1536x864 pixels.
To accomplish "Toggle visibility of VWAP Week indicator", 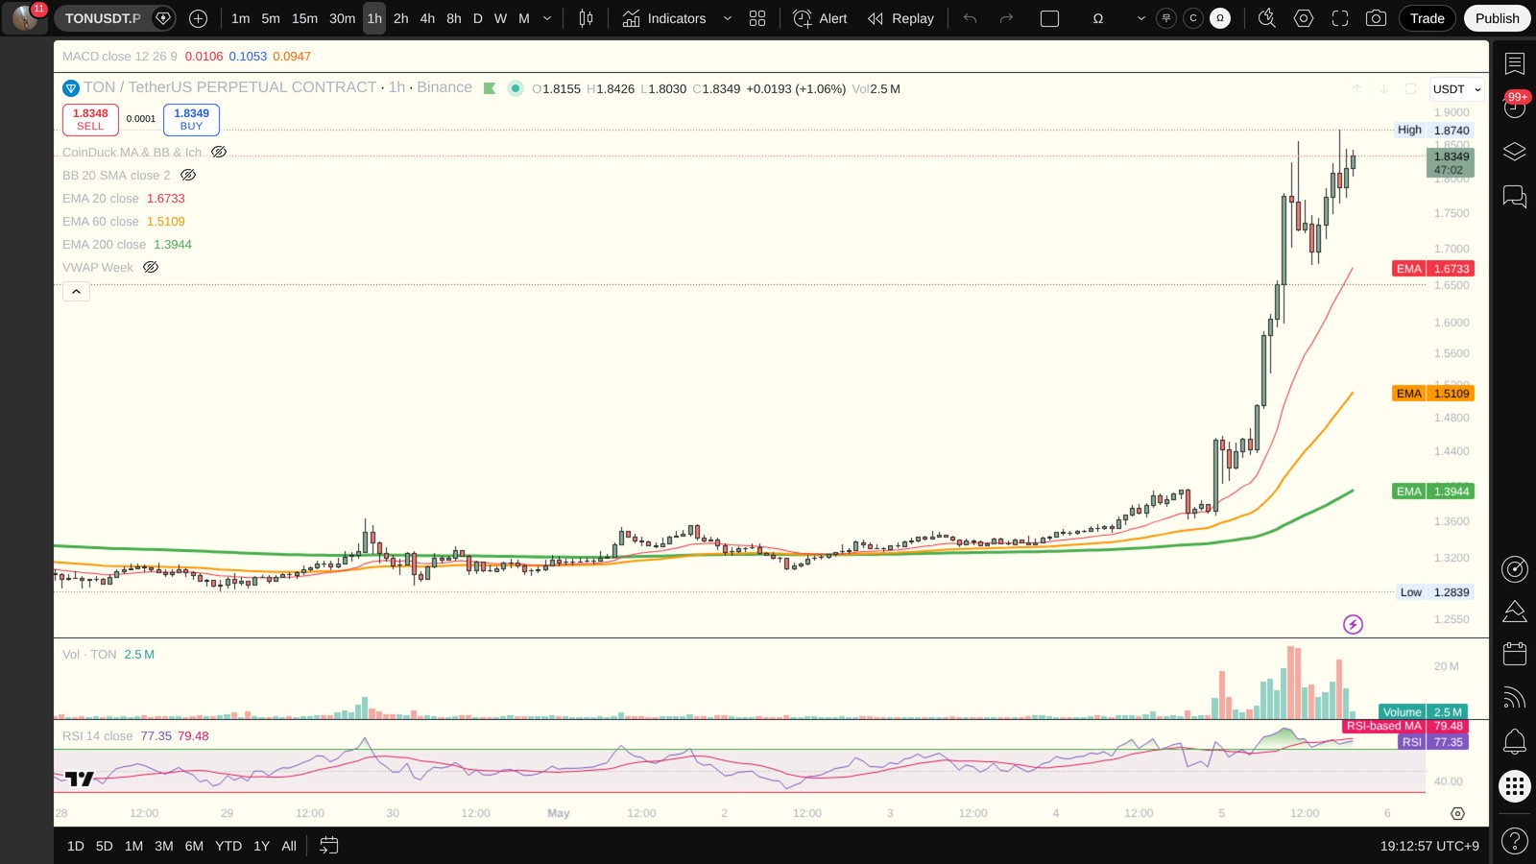I will [151, 267].
